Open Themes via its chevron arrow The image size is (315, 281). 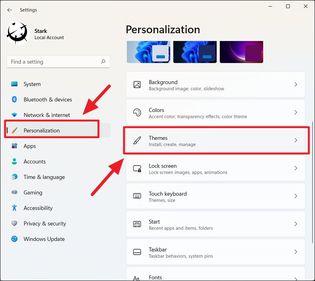(296, 140)
